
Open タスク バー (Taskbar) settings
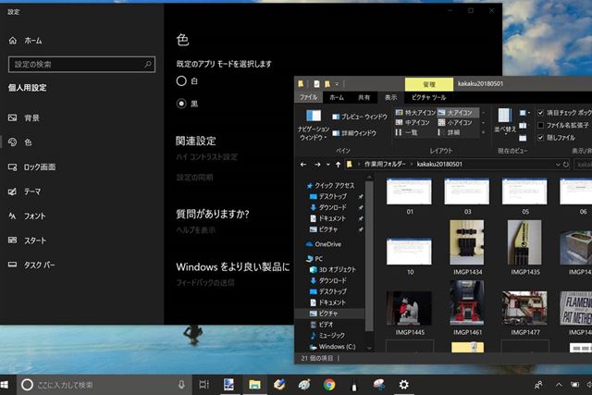(31, 265)
